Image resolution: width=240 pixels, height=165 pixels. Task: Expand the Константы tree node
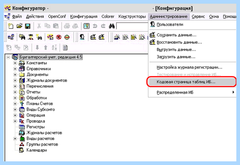[15, 63]
